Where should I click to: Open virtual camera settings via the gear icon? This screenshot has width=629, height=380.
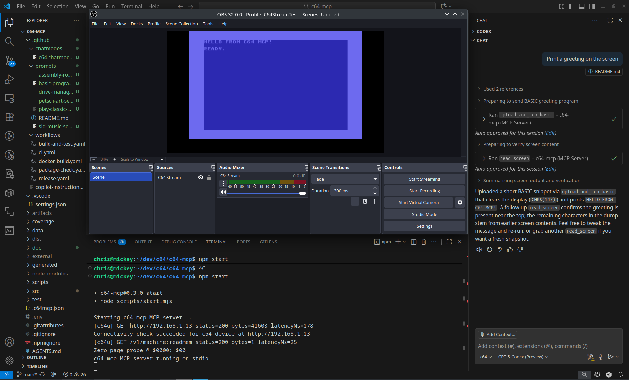pyautogui.click(x=460, y=202)
